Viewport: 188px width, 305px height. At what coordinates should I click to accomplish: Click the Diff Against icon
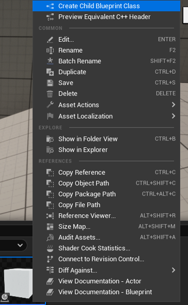point(50,270)
